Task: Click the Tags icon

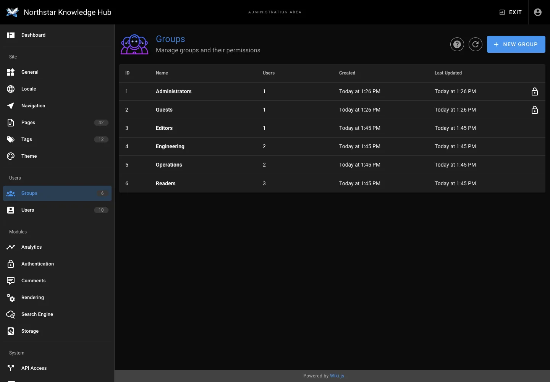Action: point(11,139)
